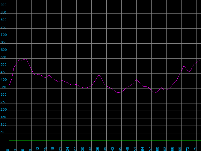Click the 550 y-axis label
Viewport: 201px width, 151px height.
point(4,57)
